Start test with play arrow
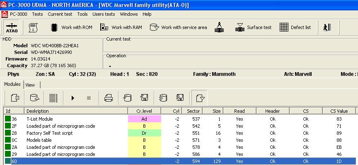Screen dimensions: 358x165 73,98
